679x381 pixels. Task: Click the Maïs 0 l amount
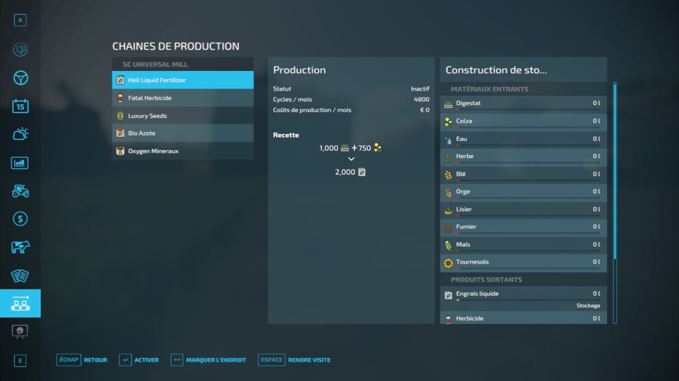tap(597, 244)
